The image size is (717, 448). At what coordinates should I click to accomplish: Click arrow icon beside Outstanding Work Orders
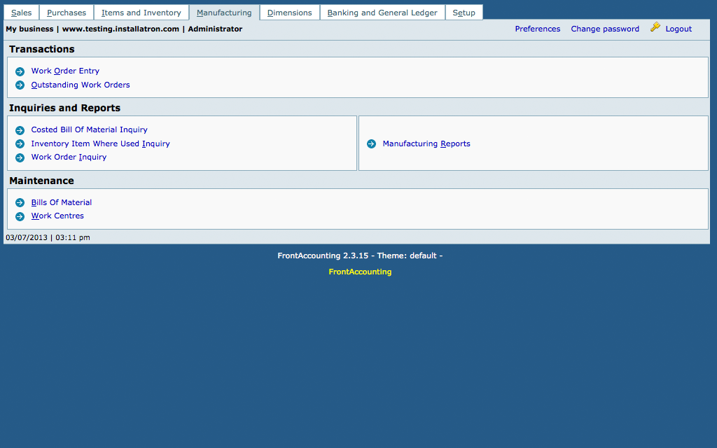point(20,85)
